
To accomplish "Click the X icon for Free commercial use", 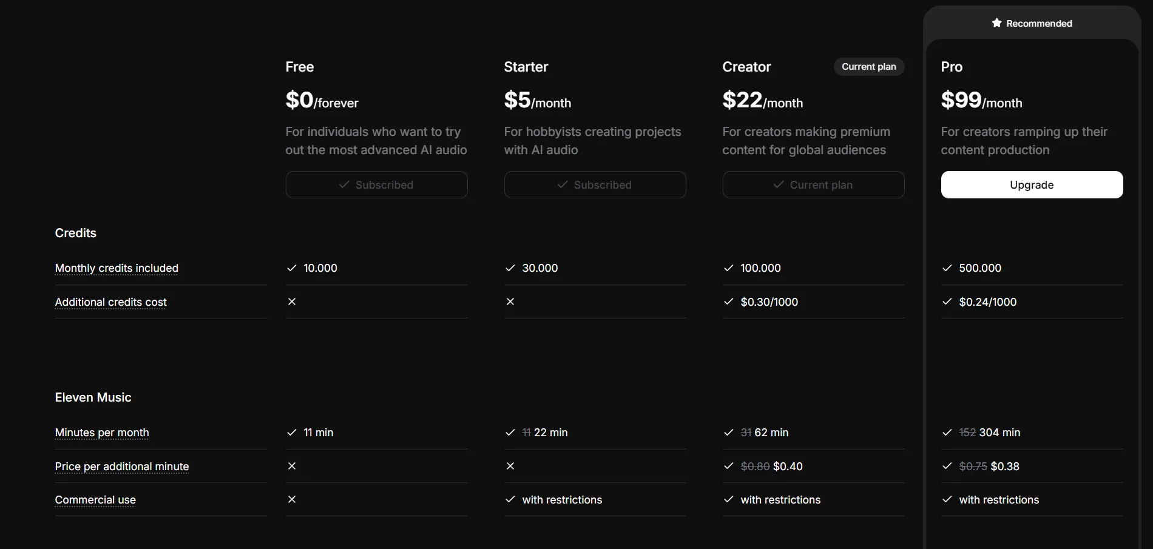I will [292, 499].
